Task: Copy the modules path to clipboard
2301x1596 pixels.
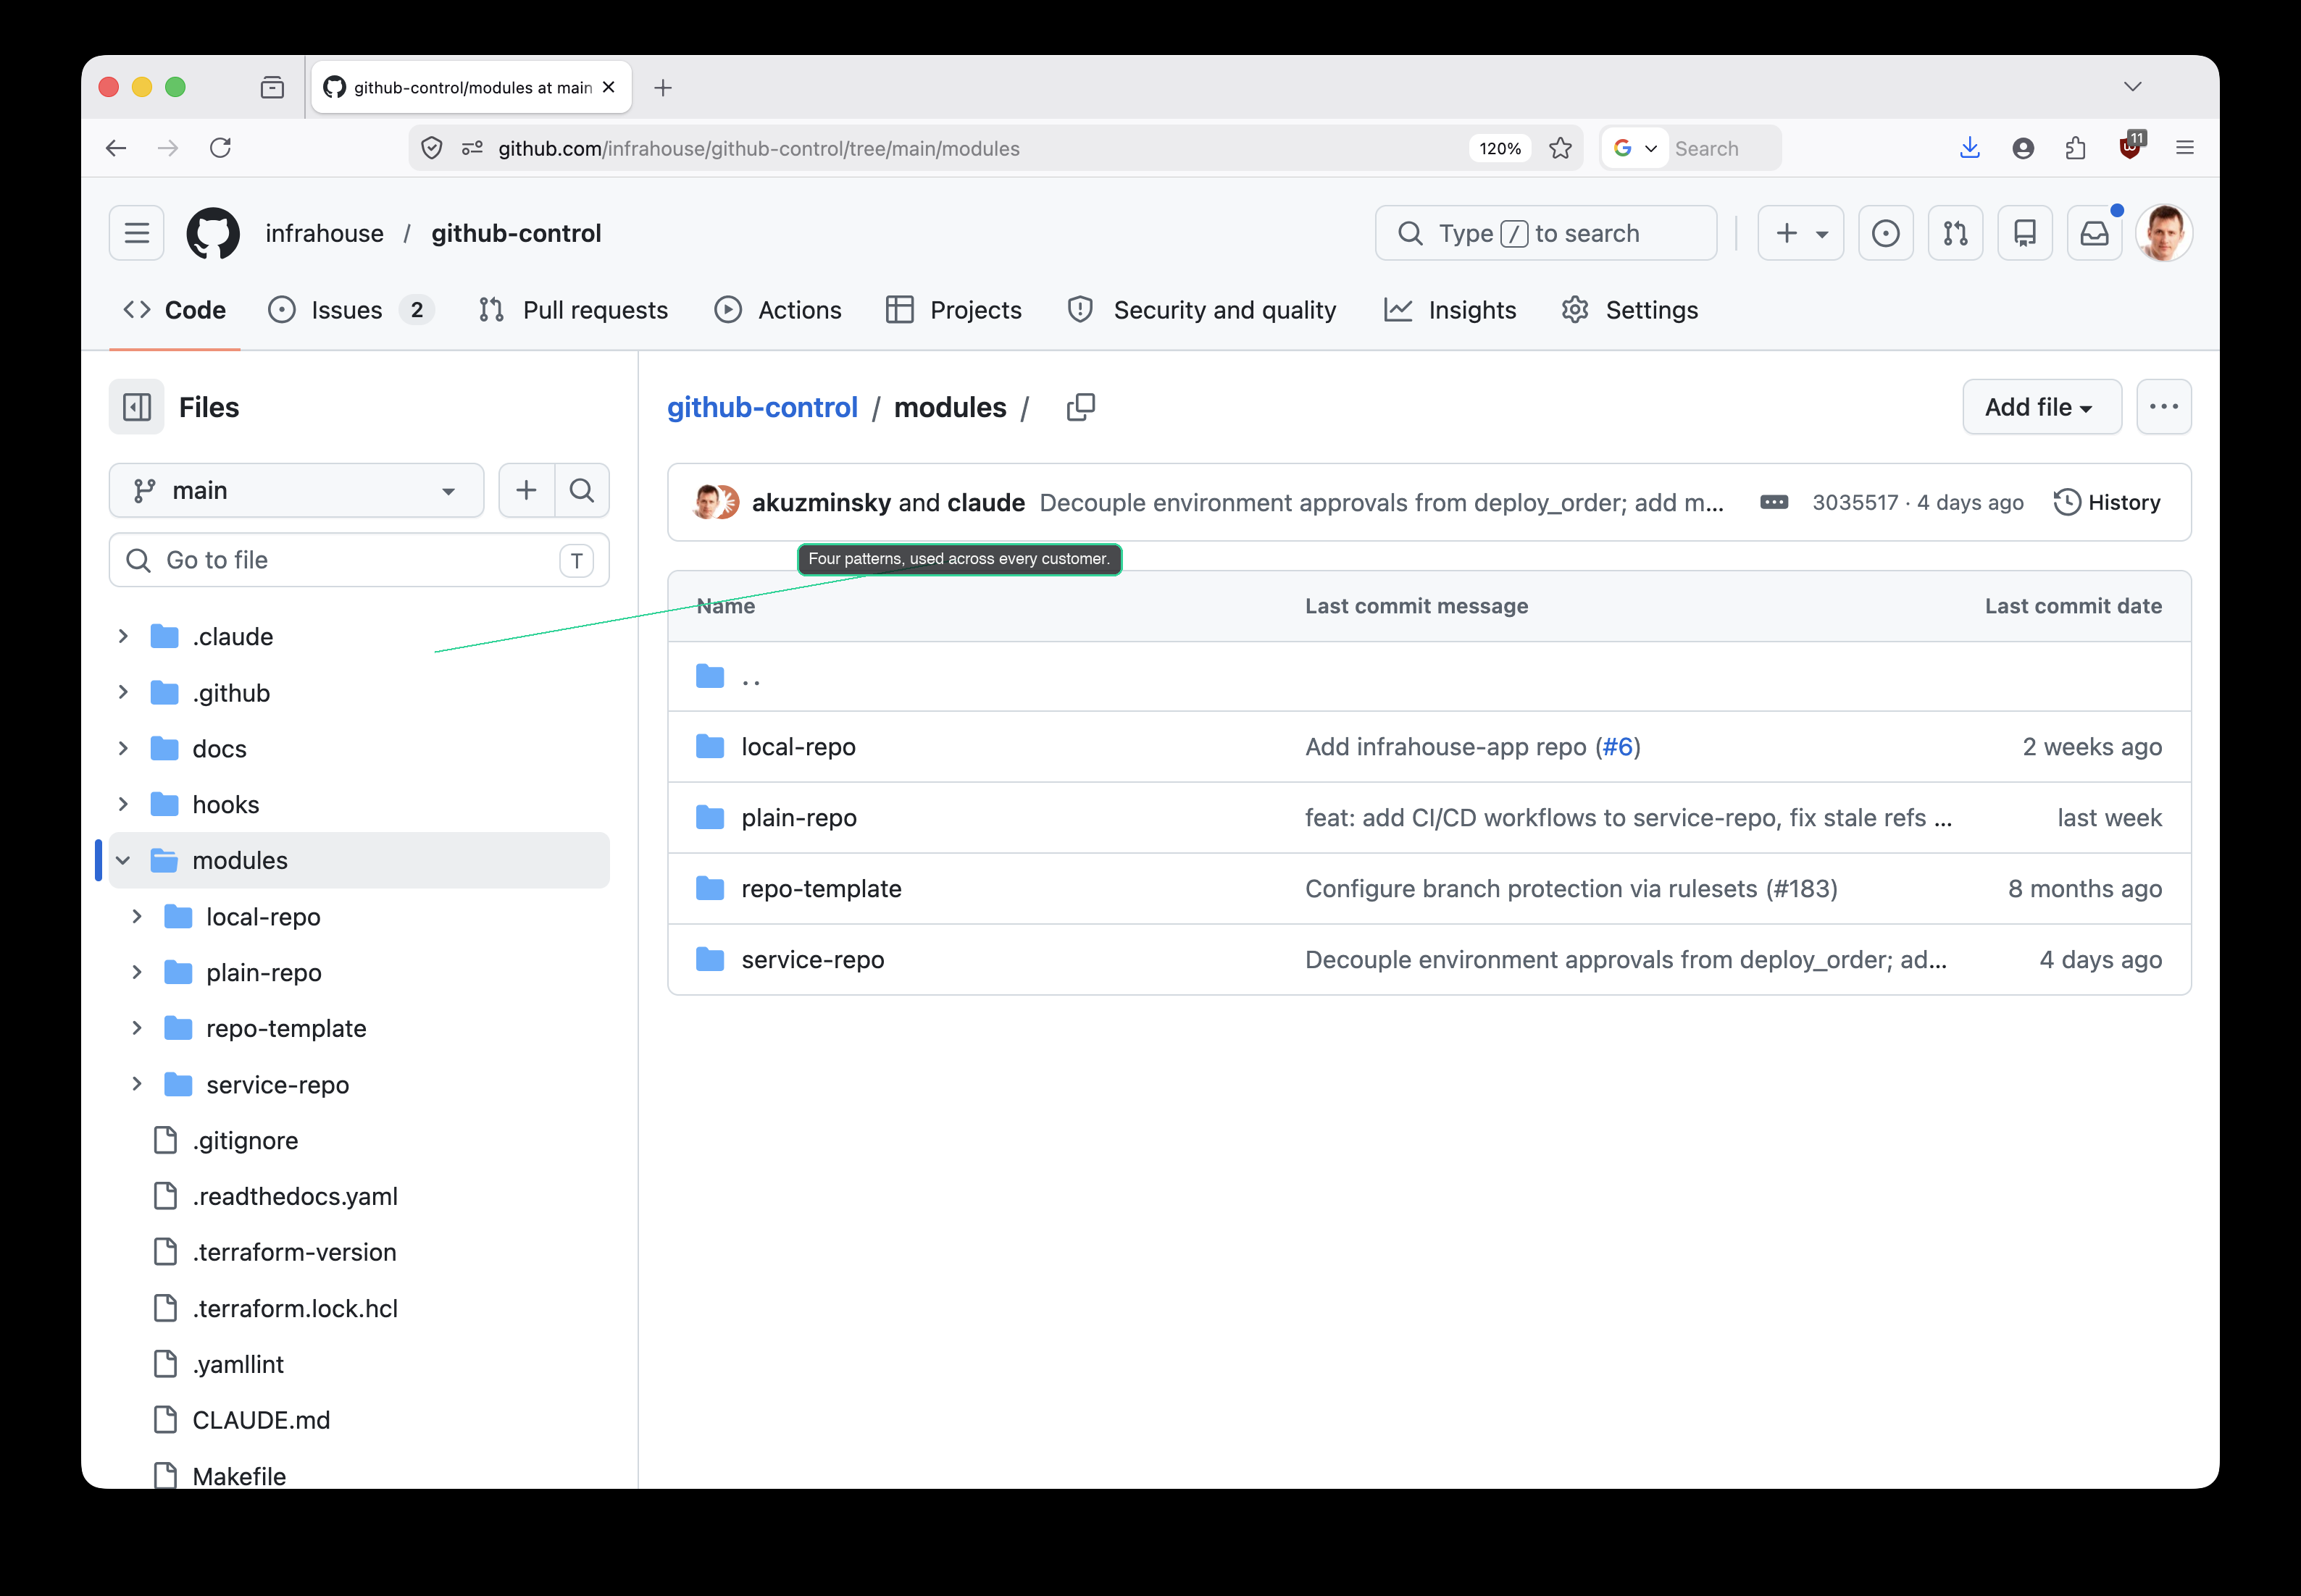Action: point(1080,407)
